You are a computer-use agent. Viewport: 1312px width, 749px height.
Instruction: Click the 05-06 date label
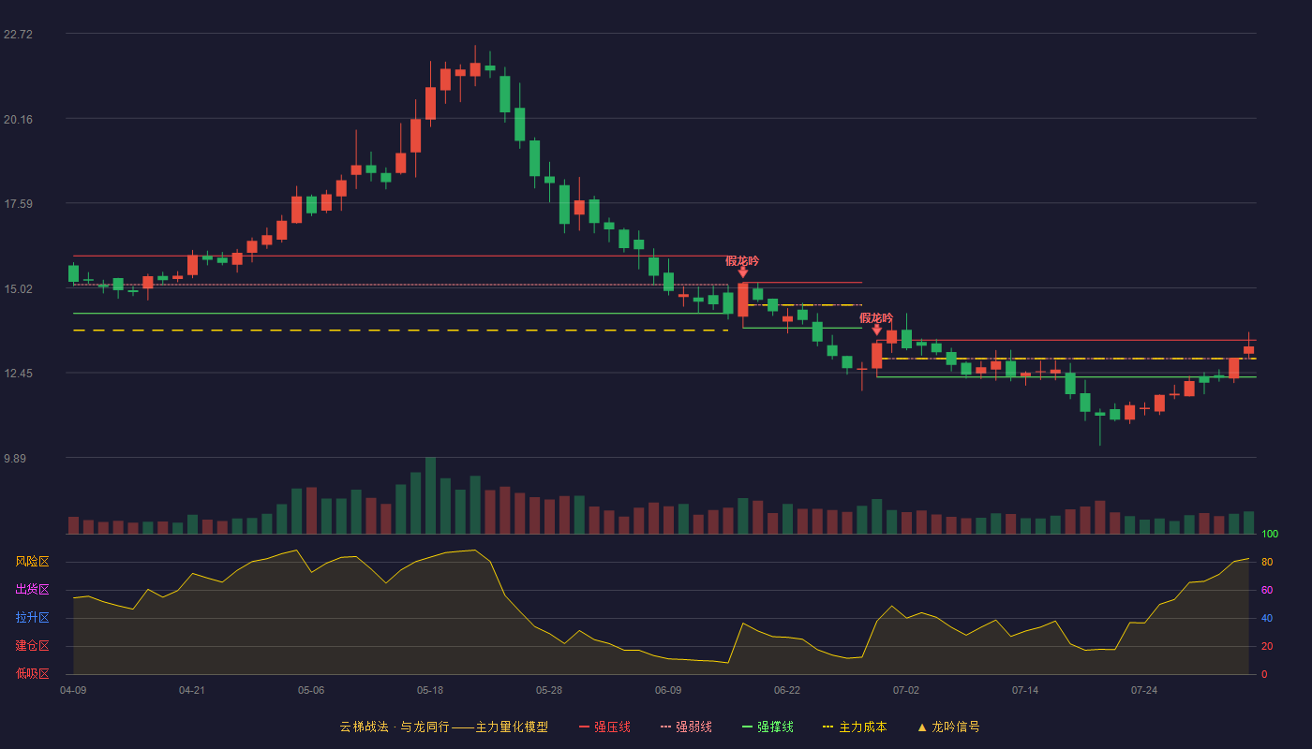[311, 690]
